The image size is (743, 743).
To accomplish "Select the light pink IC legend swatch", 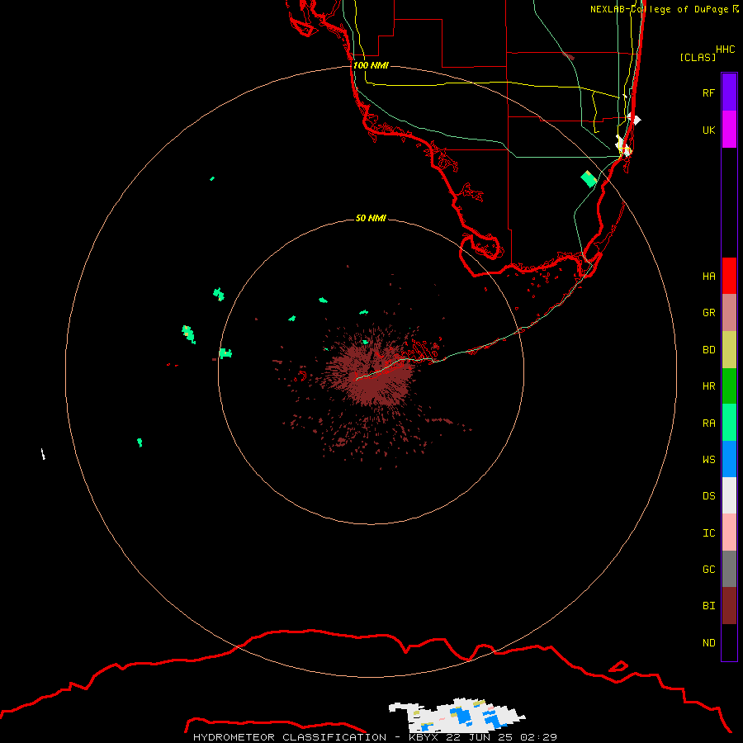I will (x=729, y=532).
